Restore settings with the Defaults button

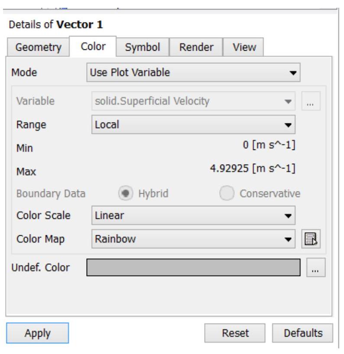pos(303,333)
